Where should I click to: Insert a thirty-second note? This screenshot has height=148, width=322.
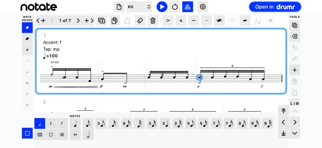139,123
